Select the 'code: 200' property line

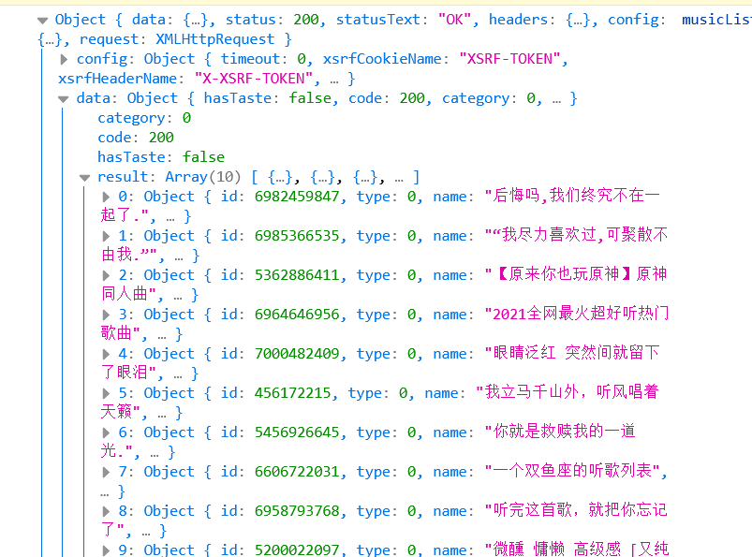click(136, 138)
